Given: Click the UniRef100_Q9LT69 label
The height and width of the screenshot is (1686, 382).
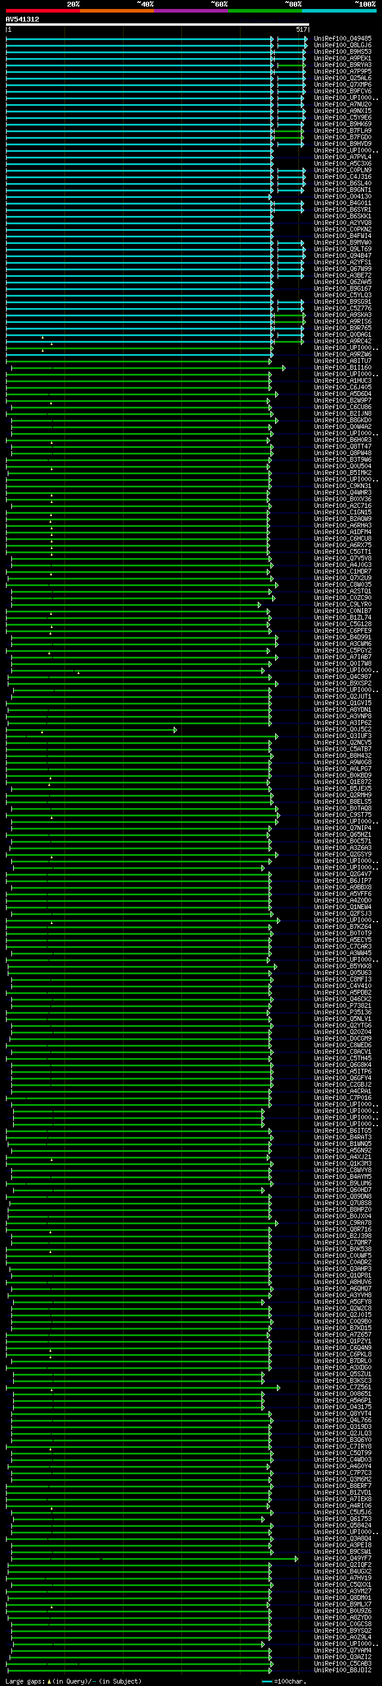Looking at the screenshot, I should pos(343,249).
